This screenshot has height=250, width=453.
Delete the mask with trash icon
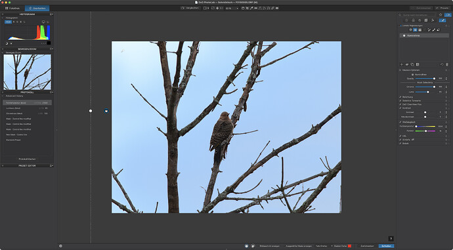point(447,64)
